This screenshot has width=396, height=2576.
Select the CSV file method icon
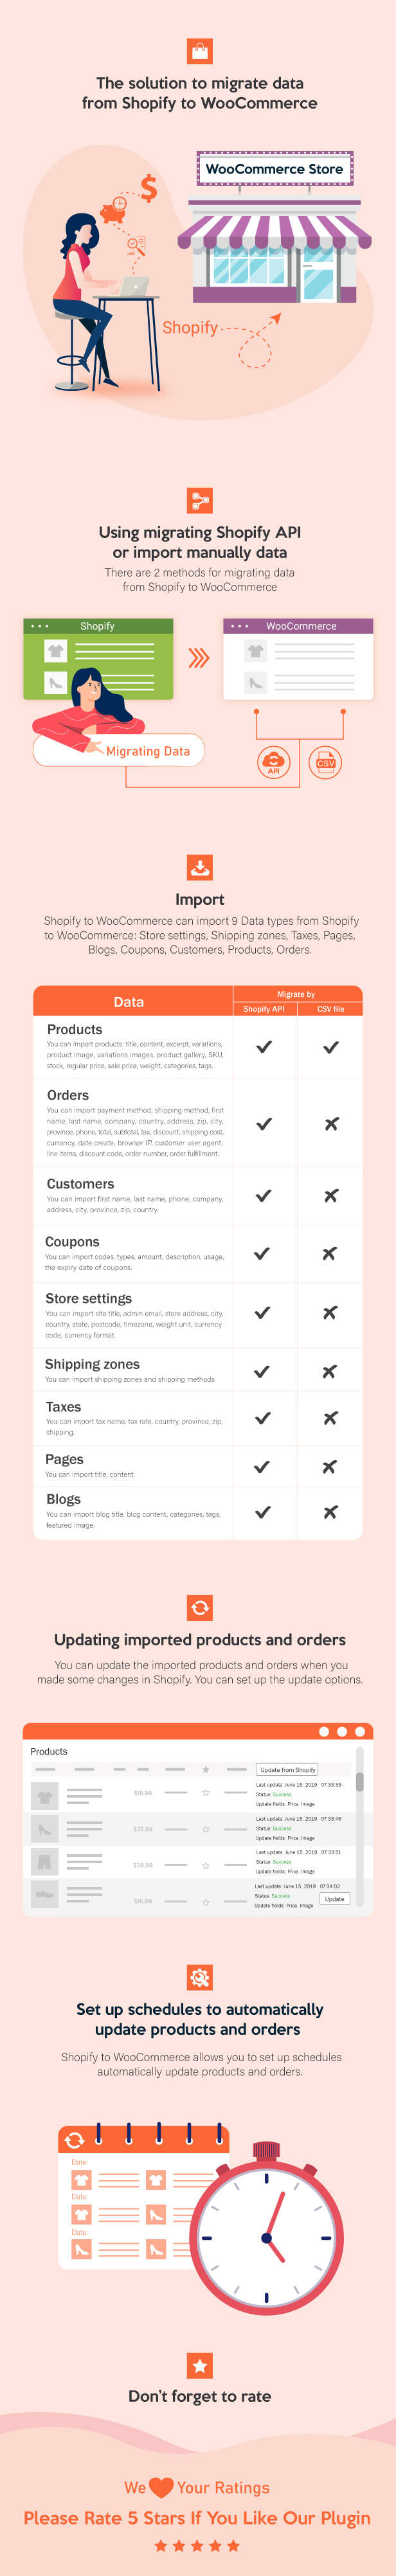[x=325, y=762]
